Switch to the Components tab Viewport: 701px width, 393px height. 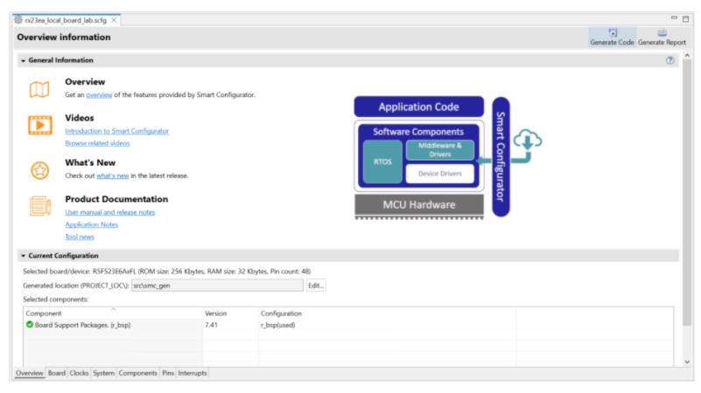coord(138,373)
